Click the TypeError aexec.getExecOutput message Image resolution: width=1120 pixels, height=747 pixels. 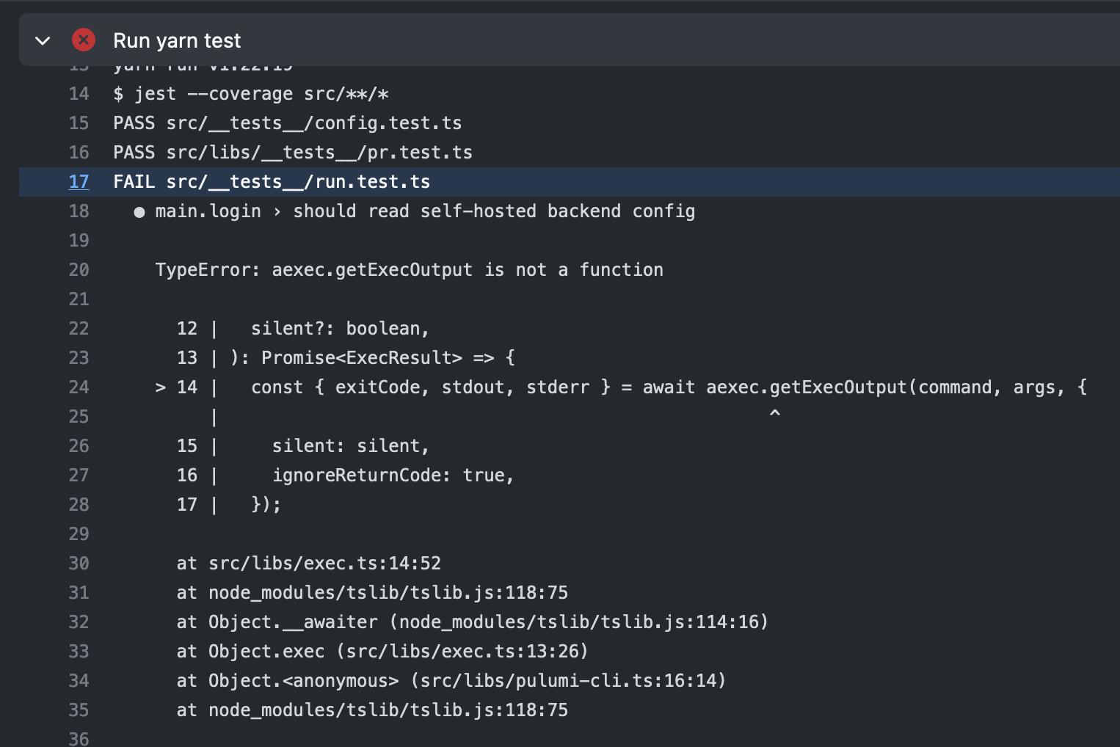point(409,270)
